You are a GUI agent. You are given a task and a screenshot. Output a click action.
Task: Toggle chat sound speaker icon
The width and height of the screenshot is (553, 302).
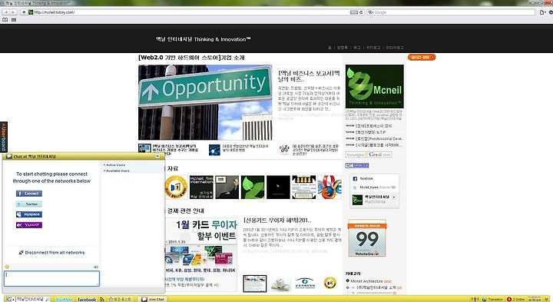click(x=96, y=267)
